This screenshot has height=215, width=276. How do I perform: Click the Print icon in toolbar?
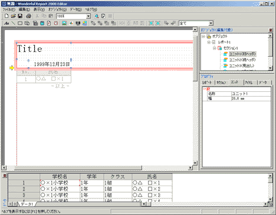coord(28,16)
